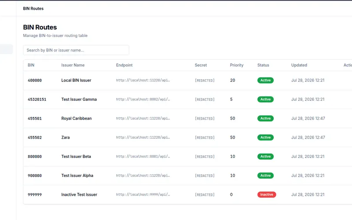Select BIN 999999 cell

(35, 195)
